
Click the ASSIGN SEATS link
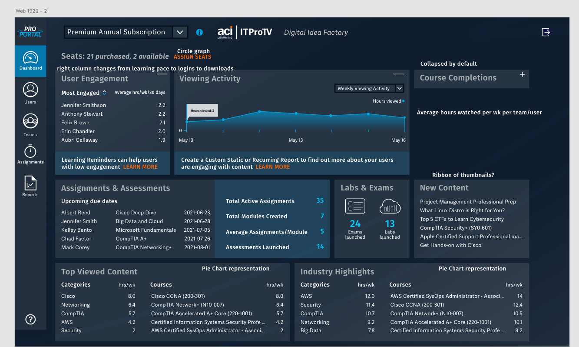(192, 57)
